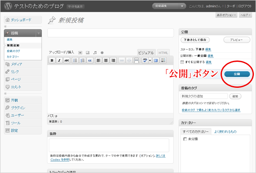The image size is (256, 173).
Task: Collapse the 投稿 menu arrow
Action: point(39,33)
